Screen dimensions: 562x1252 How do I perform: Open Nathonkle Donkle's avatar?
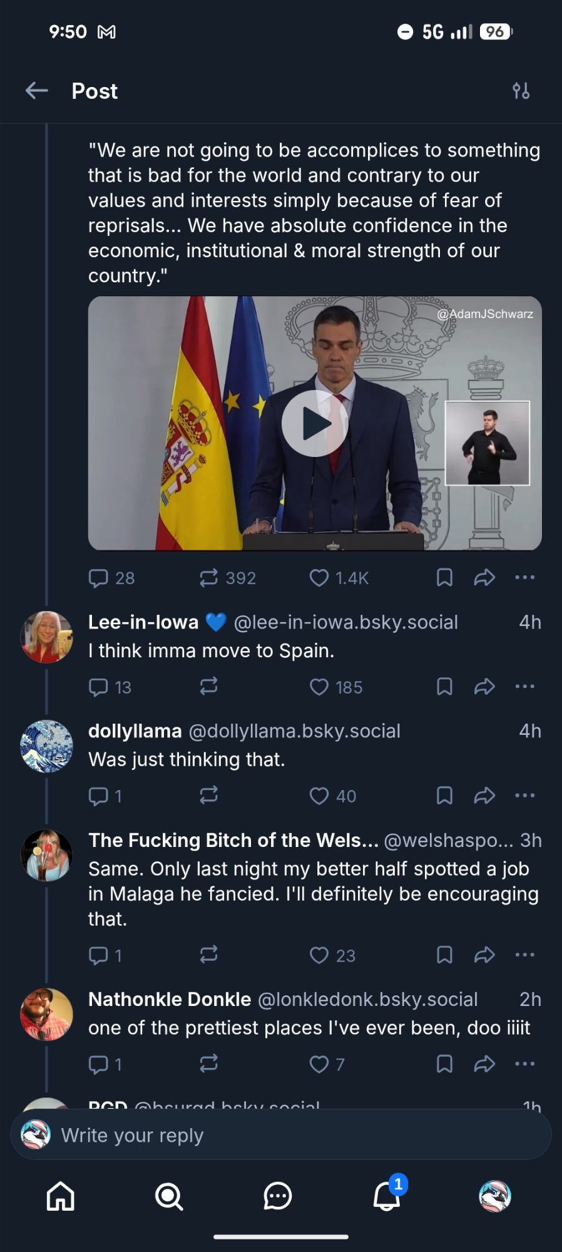pyautogui.click(x=47, y=1014)
